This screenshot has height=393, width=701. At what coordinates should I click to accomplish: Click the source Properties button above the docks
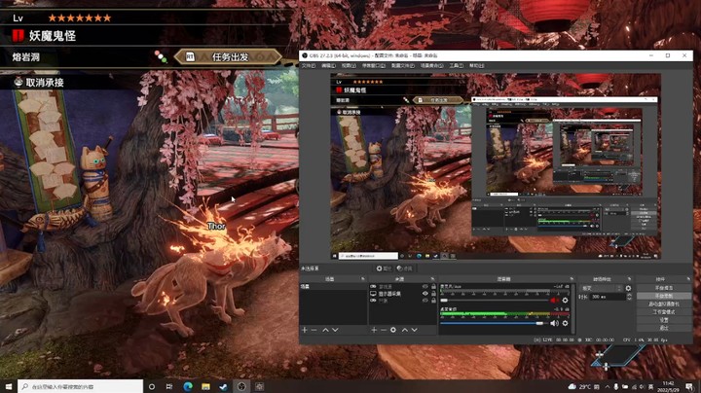click(384, 268)
